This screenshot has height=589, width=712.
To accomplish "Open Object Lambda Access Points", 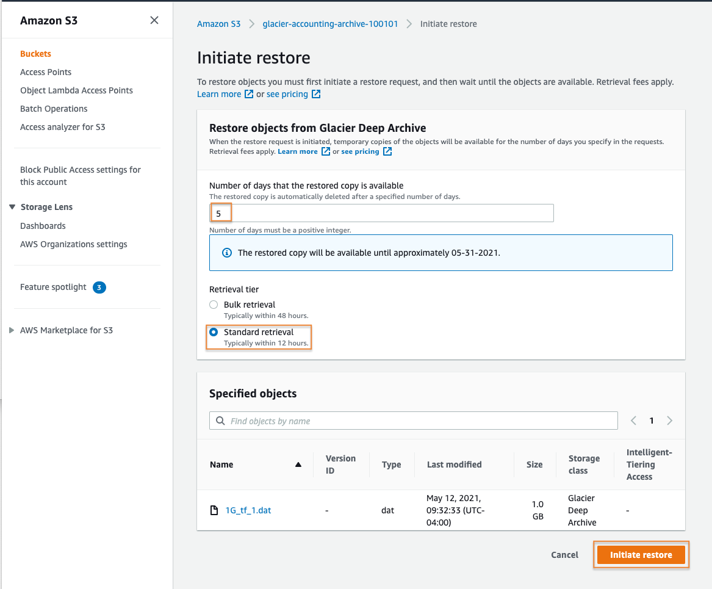I will pos(76,90).
